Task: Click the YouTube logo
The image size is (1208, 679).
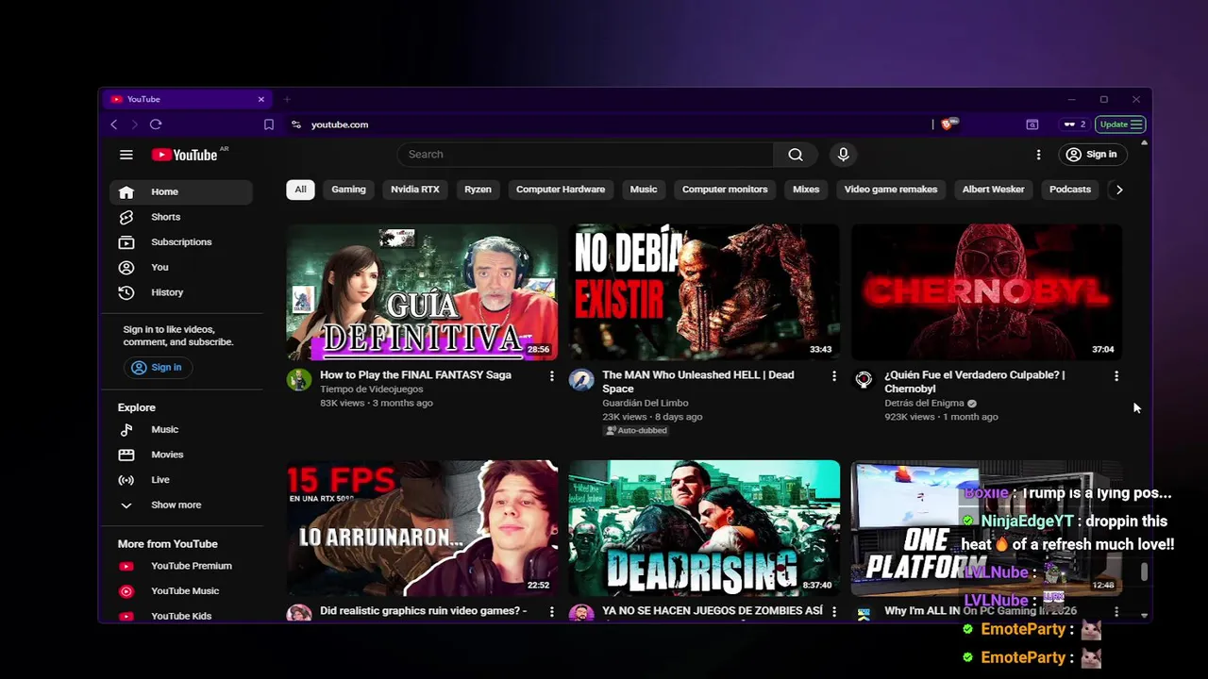Action: (x=184, y=155)
